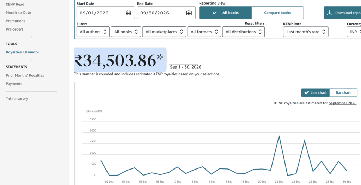Open the All authors filter dropdown
Viewport: 361px width, 185px height.
coord(93,32)
